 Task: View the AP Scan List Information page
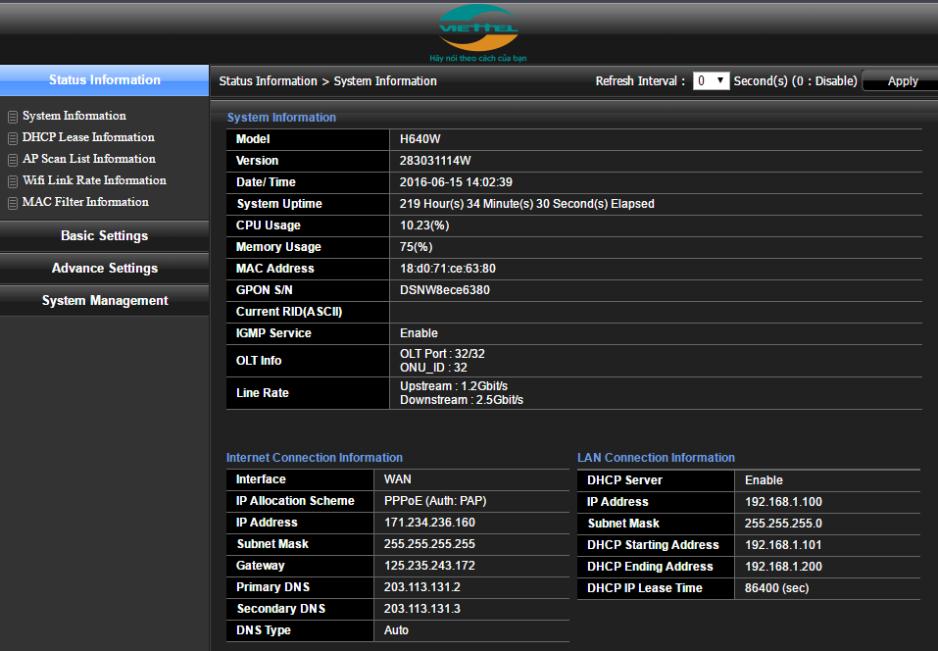click(89, 159)
